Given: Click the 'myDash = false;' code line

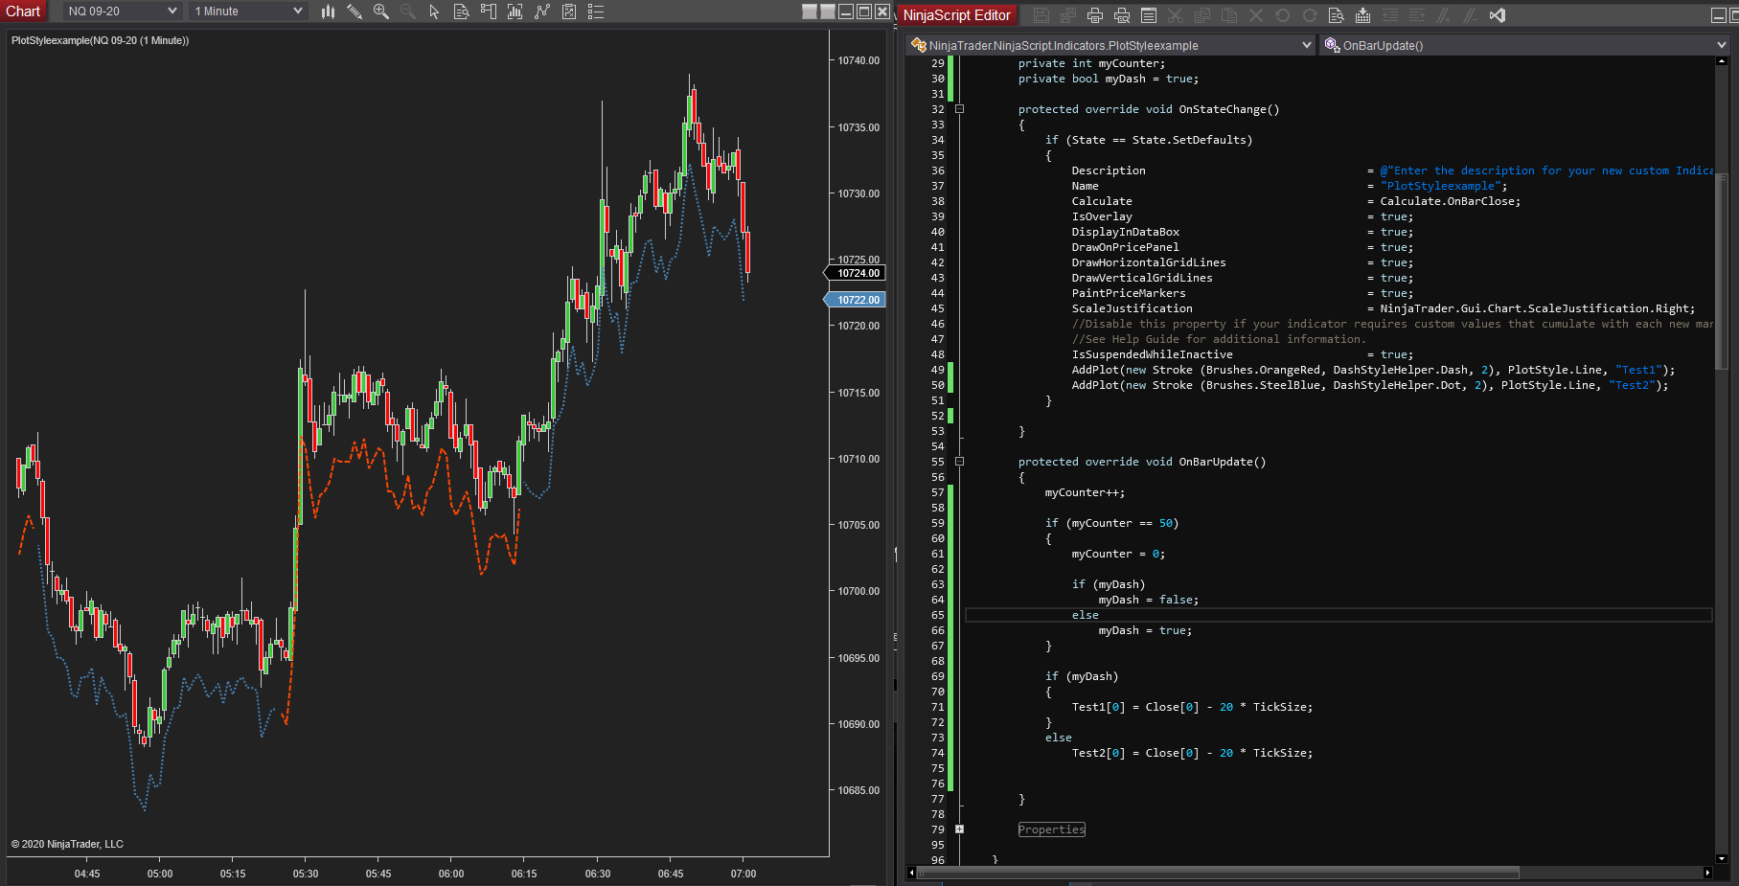Looking at the screenshot, I should [x=1148, y=600].
